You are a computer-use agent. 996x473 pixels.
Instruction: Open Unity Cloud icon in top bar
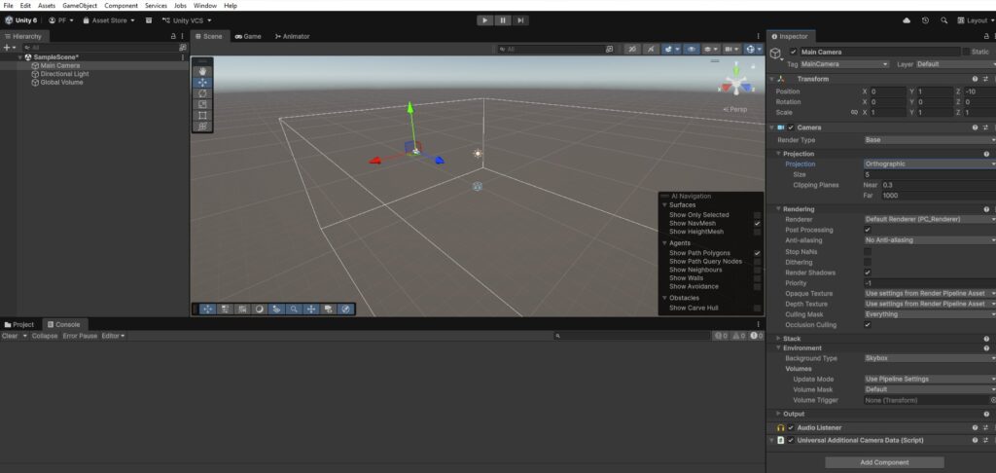907,20
